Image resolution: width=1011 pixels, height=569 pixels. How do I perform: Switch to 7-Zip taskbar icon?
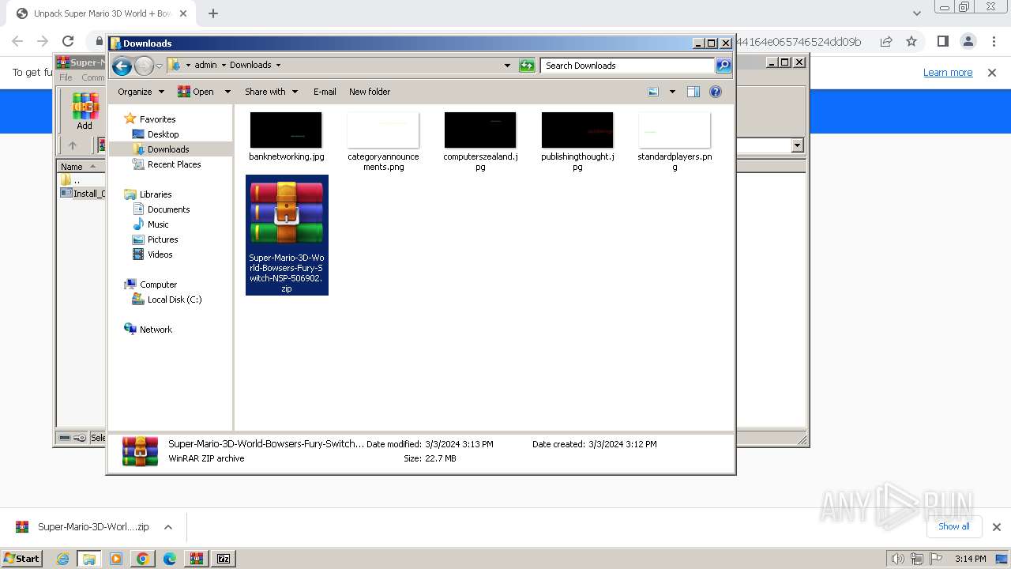click(224, 559)
